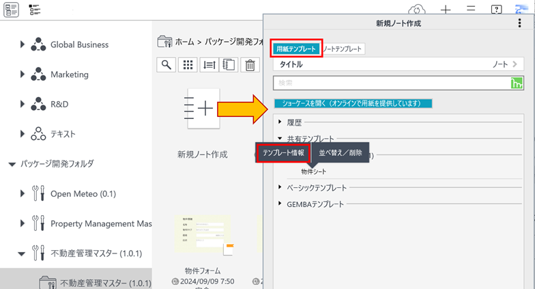Select Global Business label in tree
Viewport: 535px width, 289px height.
coord(79,45)
